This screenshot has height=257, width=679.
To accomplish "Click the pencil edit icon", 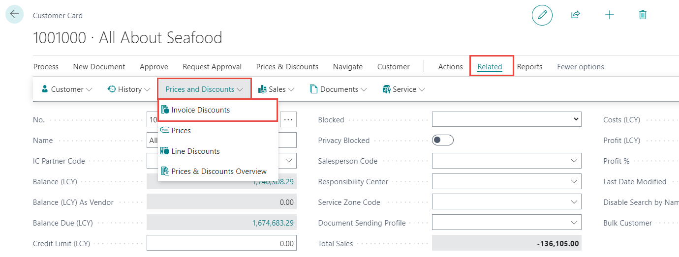I will tap(542, 15).
